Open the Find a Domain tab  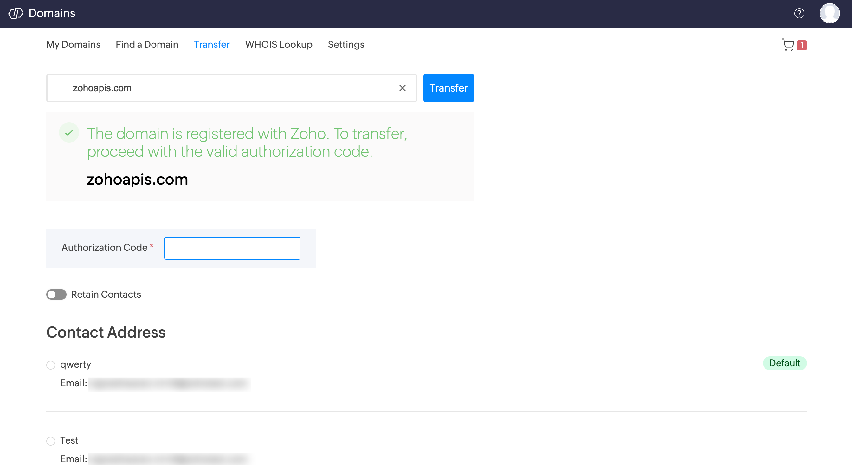click(x=147, y=44)
